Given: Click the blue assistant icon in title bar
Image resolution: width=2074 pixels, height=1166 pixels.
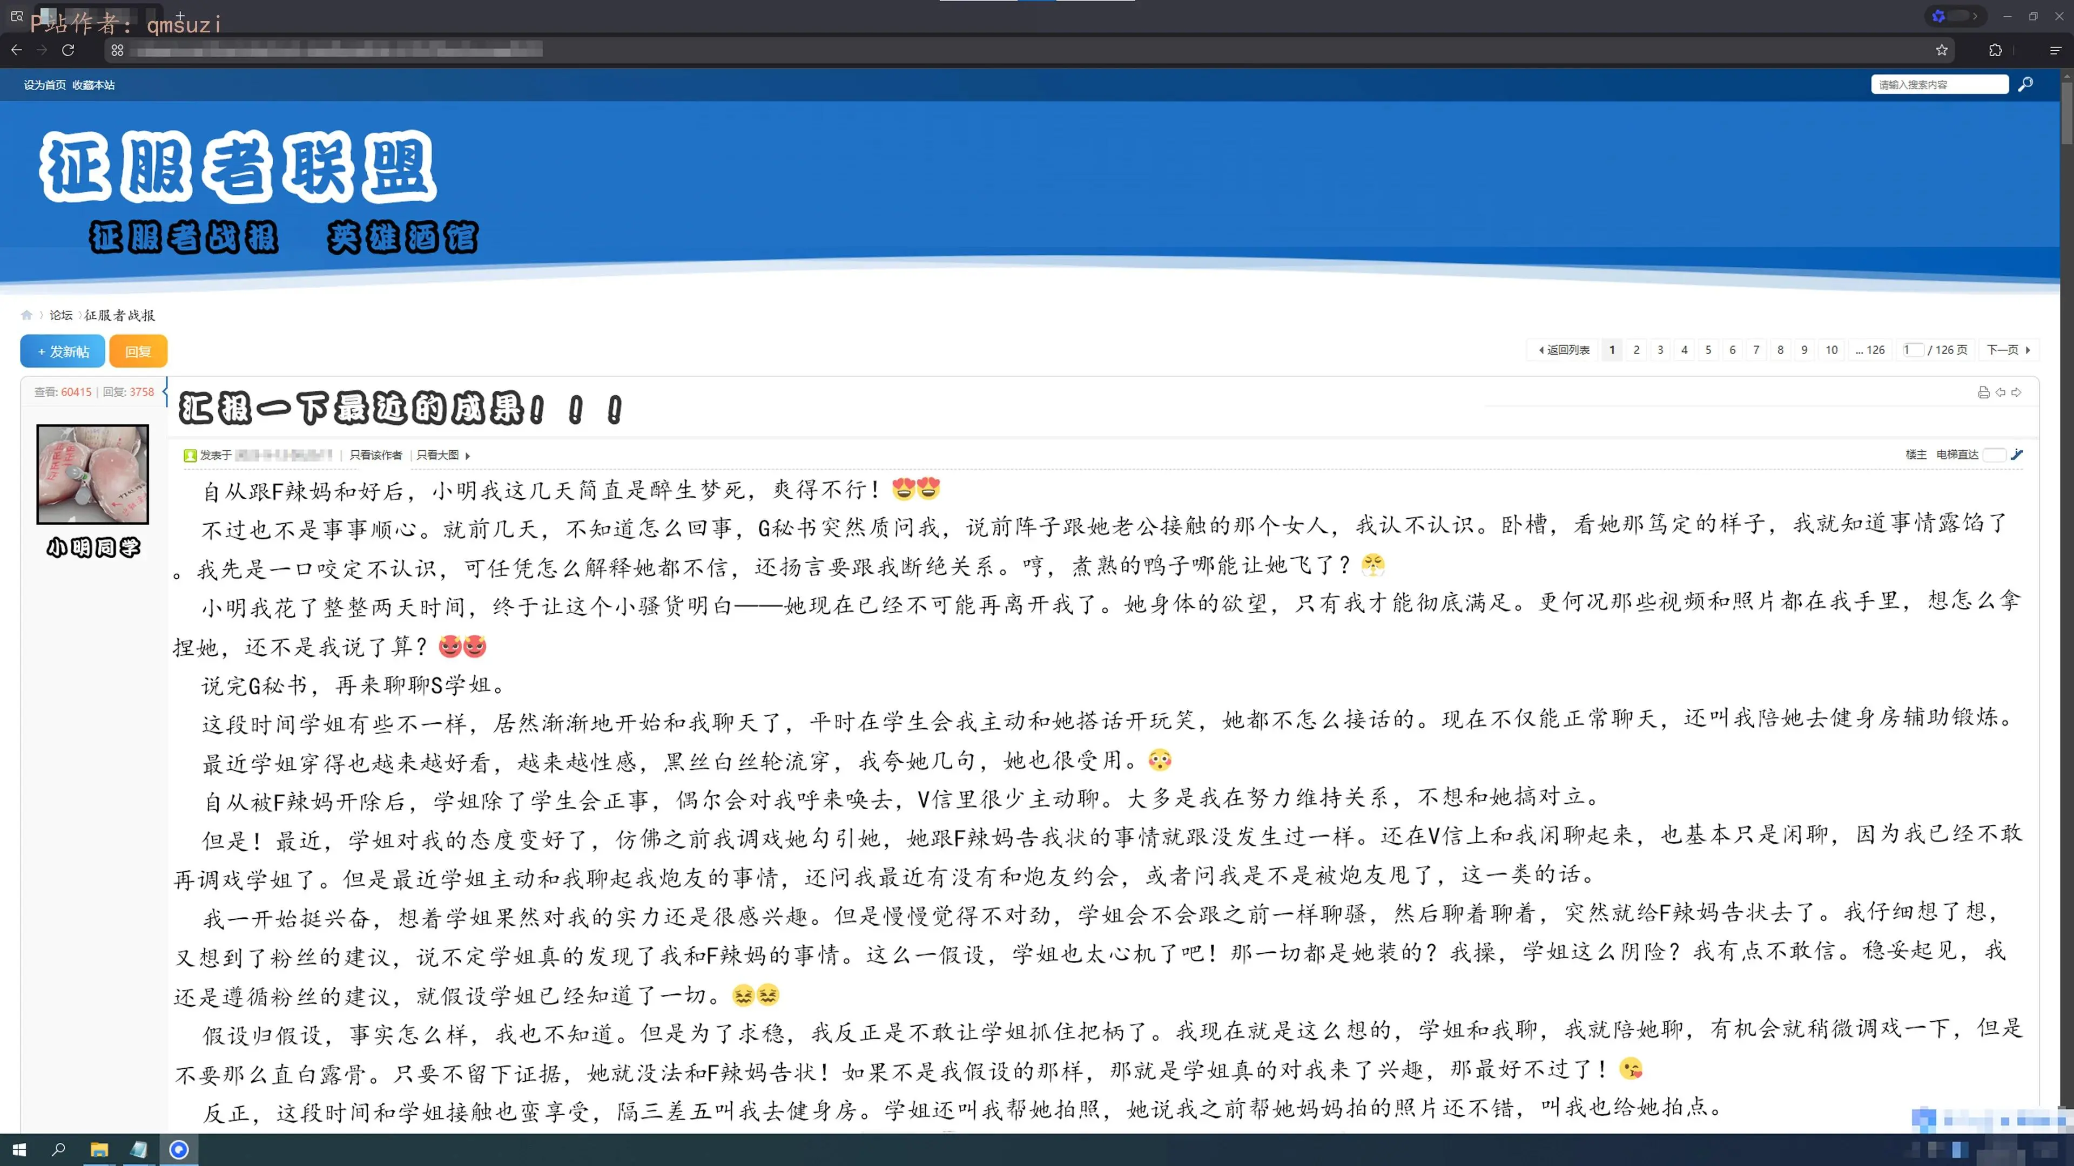Looking at the screenshot, I should [1939, 16].
